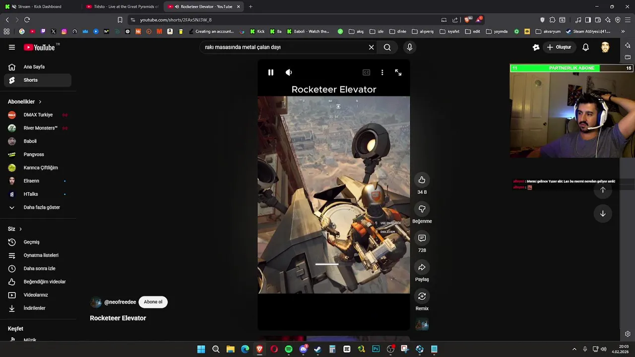Open Steam from the taskbar
This screenshot has height=357, width=635.
317,349
